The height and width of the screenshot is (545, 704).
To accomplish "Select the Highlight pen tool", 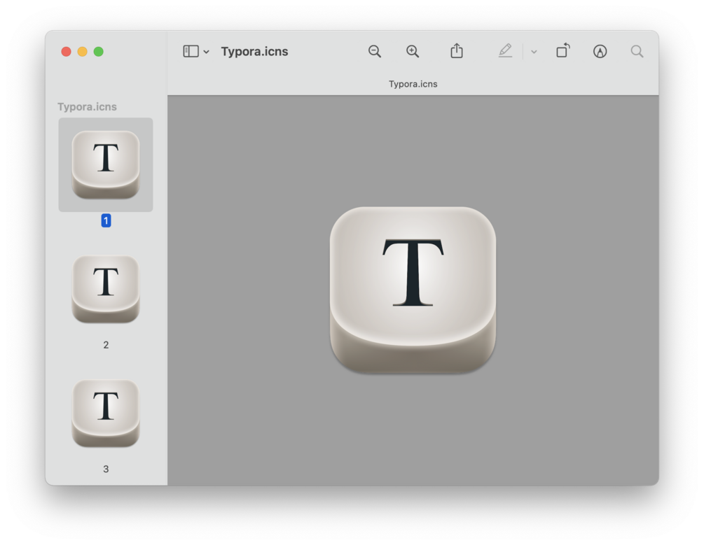I will coord(505,50).
